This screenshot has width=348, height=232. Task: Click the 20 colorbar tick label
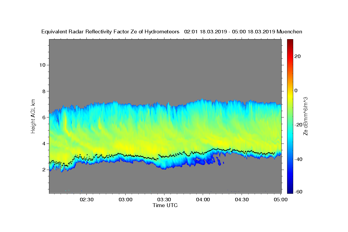(298, 56)
